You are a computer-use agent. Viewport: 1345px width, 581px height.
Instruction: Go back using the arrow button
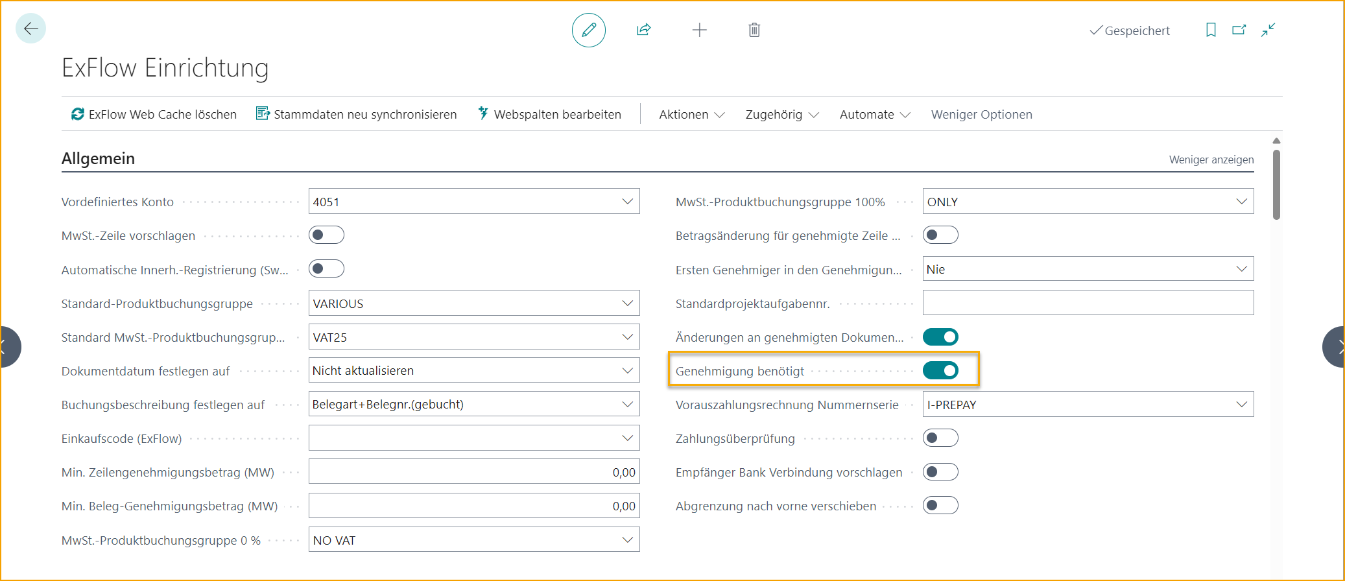click(x=30, y=29)
